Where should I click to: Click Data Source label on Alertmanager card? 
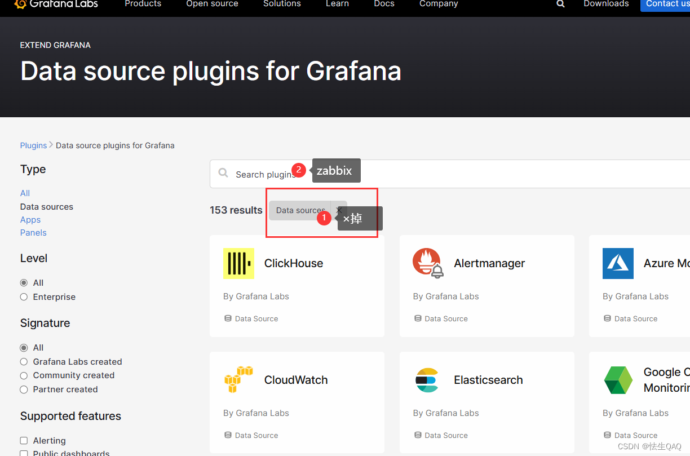446,319
